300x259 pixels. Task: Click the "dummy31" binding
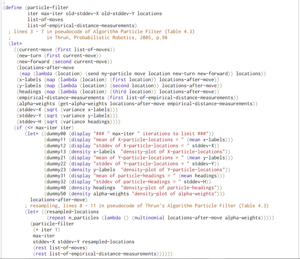[56, 176]
